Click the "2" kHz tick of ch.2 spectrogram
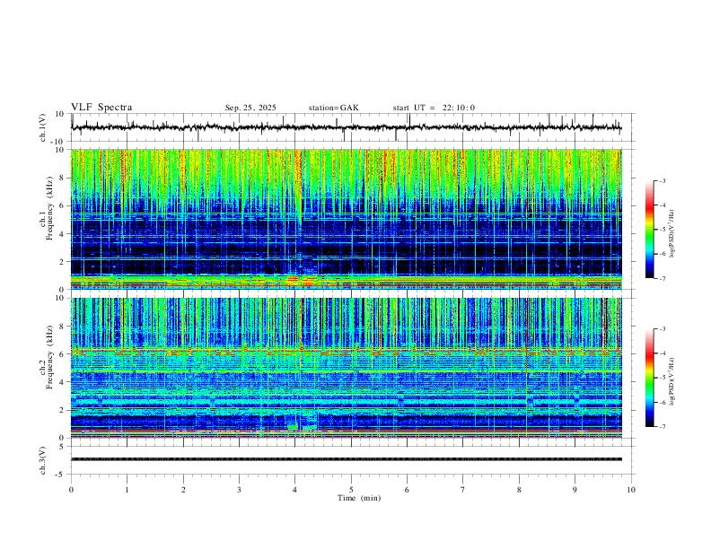 [62, 410]
